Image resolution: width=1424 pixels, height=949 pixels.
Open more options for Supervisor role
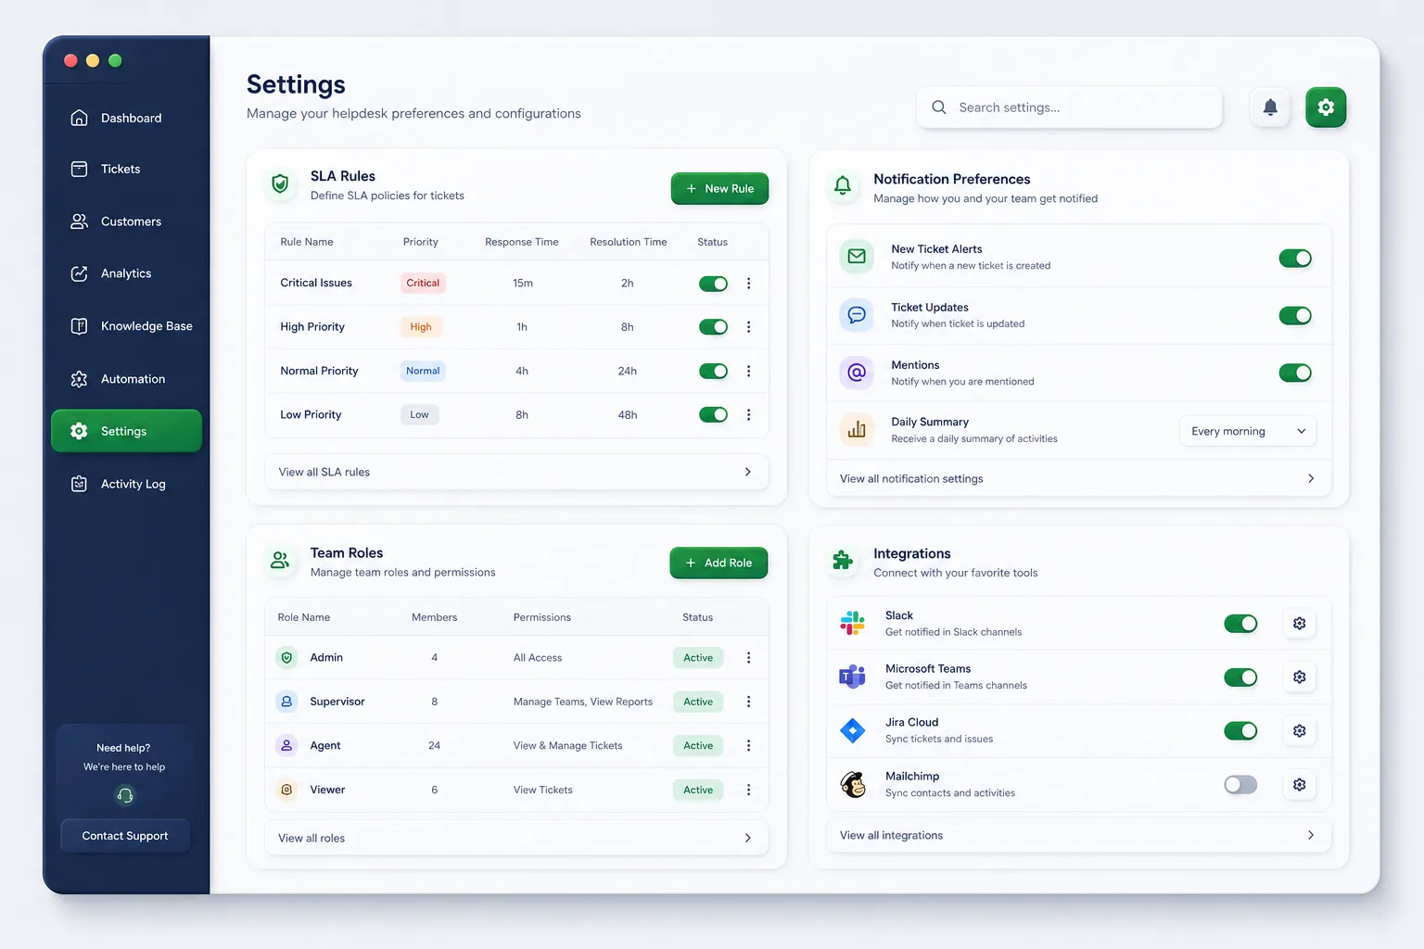749,702
